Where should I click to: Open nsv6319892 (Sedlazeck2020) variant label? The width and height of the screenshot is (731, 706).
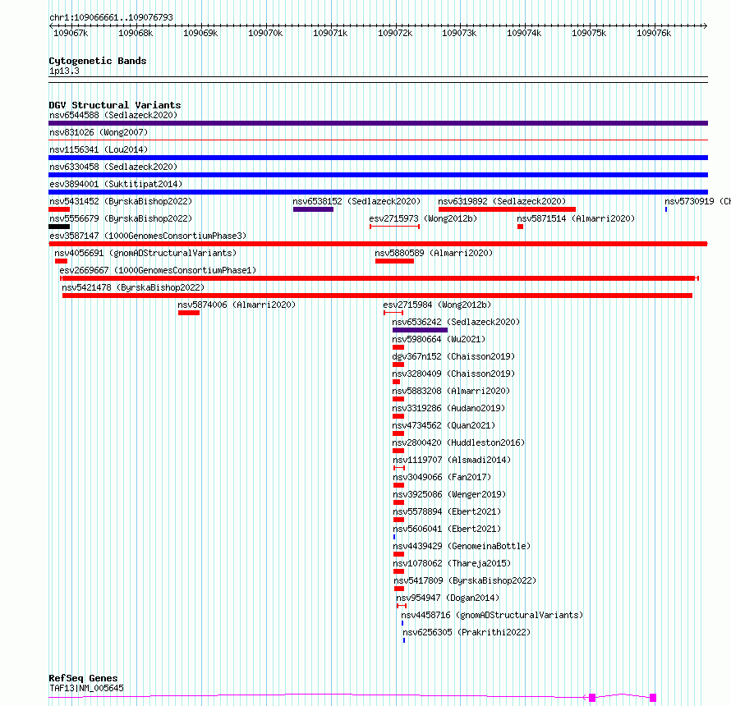click(502, 201)
